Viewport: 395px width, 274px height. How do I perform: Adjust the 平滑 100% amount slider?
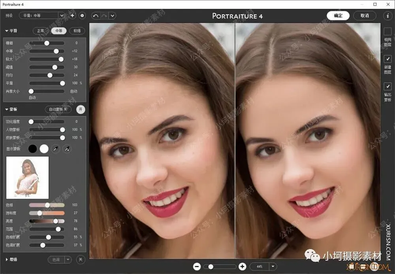pos(62,83)
